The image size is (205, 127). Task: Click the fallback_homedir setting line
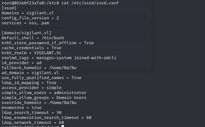tap(39, 68)
